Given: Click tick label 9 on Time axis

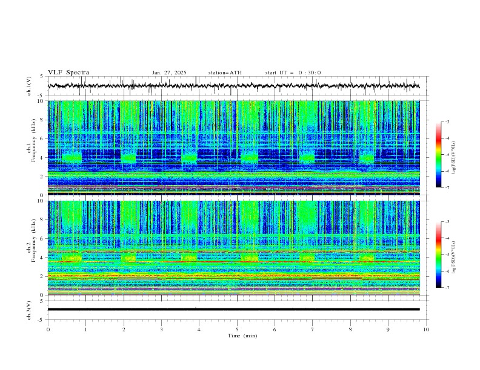Looking at the screenshot, I should (x=388, y=329).
